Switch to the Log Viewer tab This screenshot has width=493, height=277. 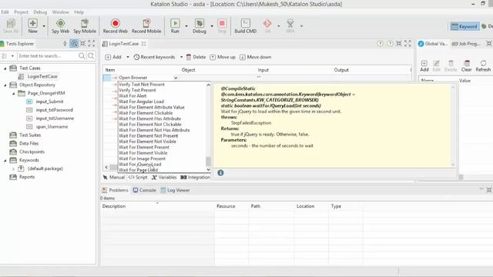click(175, 190)
